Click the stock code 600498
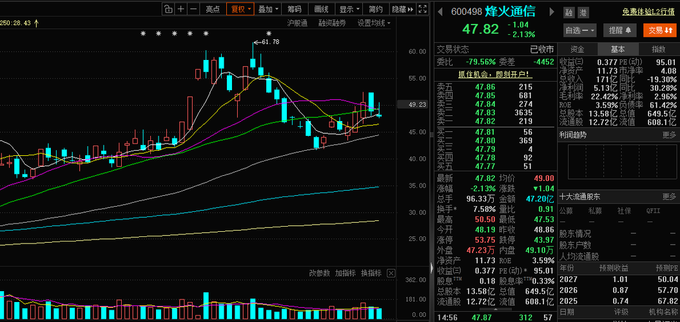 click(466, 12)
